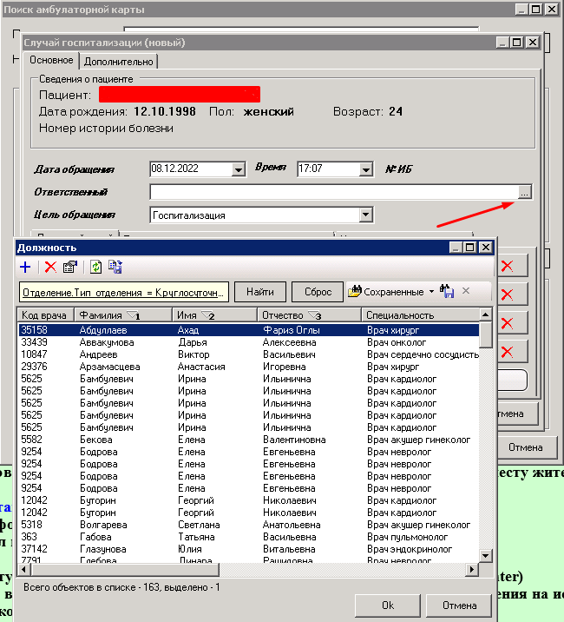Save filter icon next to Сохраненные
Screen dimensions: 564x622
pyautogui.click(x=447, y=292)
